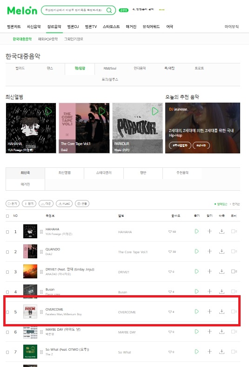The image size is (249, 367).
Task: Switch to the R&B/Soul genre tab
Action: [x=110, y=69]
